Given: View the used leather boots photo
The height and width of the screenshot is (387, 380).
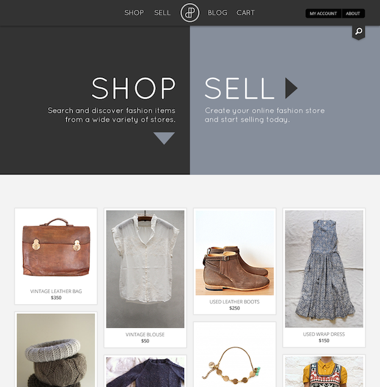Looking at the screenshot, I should pyautogui.click(x=234, y=253).
